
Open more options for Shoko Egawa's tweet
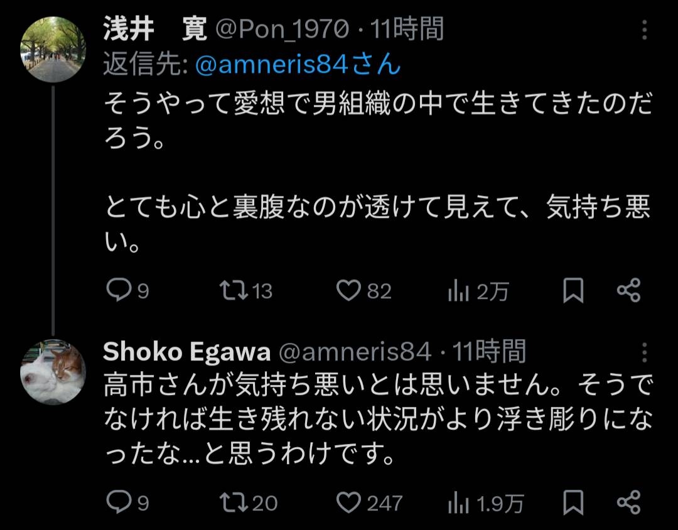[645, 353]
